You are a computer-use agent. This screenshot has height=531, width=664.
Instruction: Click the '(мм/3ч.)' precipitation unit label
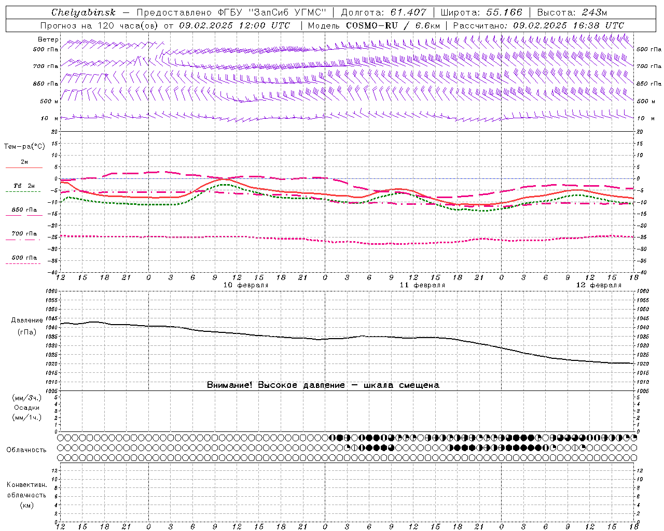(26, 398)
